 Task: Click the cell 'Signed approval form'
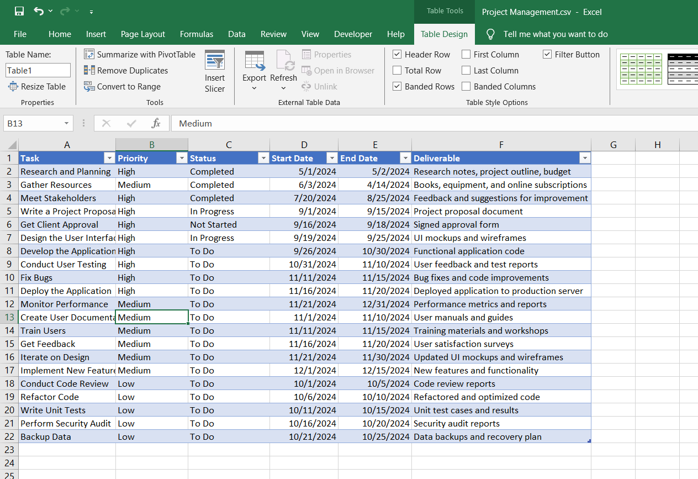tap(501, 224)
